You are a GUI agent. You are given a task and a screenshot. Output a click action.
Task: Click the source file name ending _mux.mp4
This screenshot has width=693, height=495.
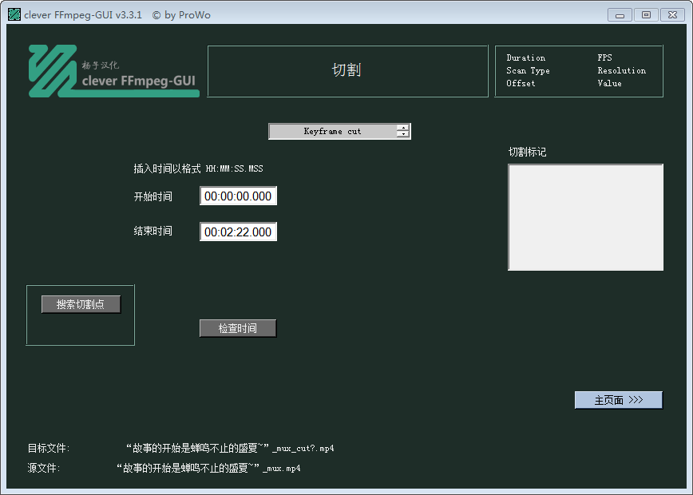[208, 468]
